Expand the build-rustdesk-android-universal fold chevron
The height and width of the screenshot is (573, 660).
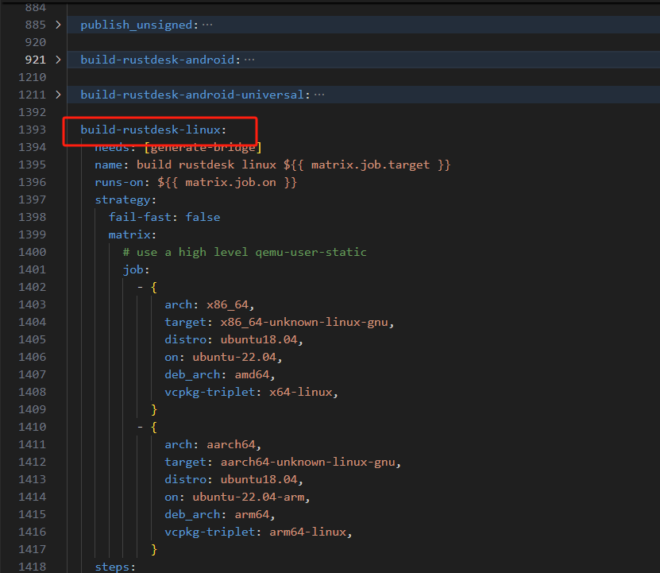(x=58, y=95)
